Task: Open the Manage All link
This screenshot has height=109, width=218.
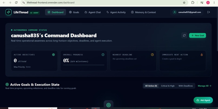Action: click(x=204, y=86)
